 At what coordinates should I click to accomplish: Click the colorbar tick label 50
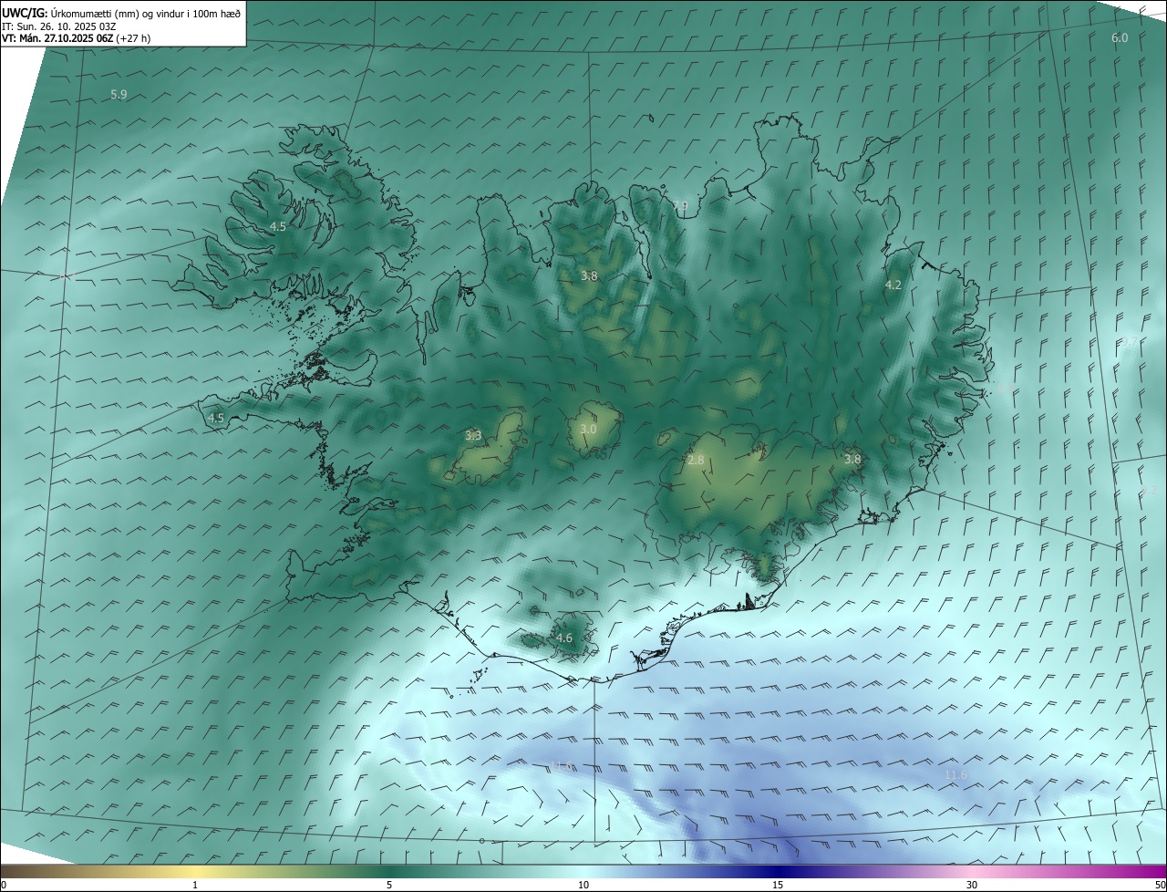click(x=1160, y=885)
